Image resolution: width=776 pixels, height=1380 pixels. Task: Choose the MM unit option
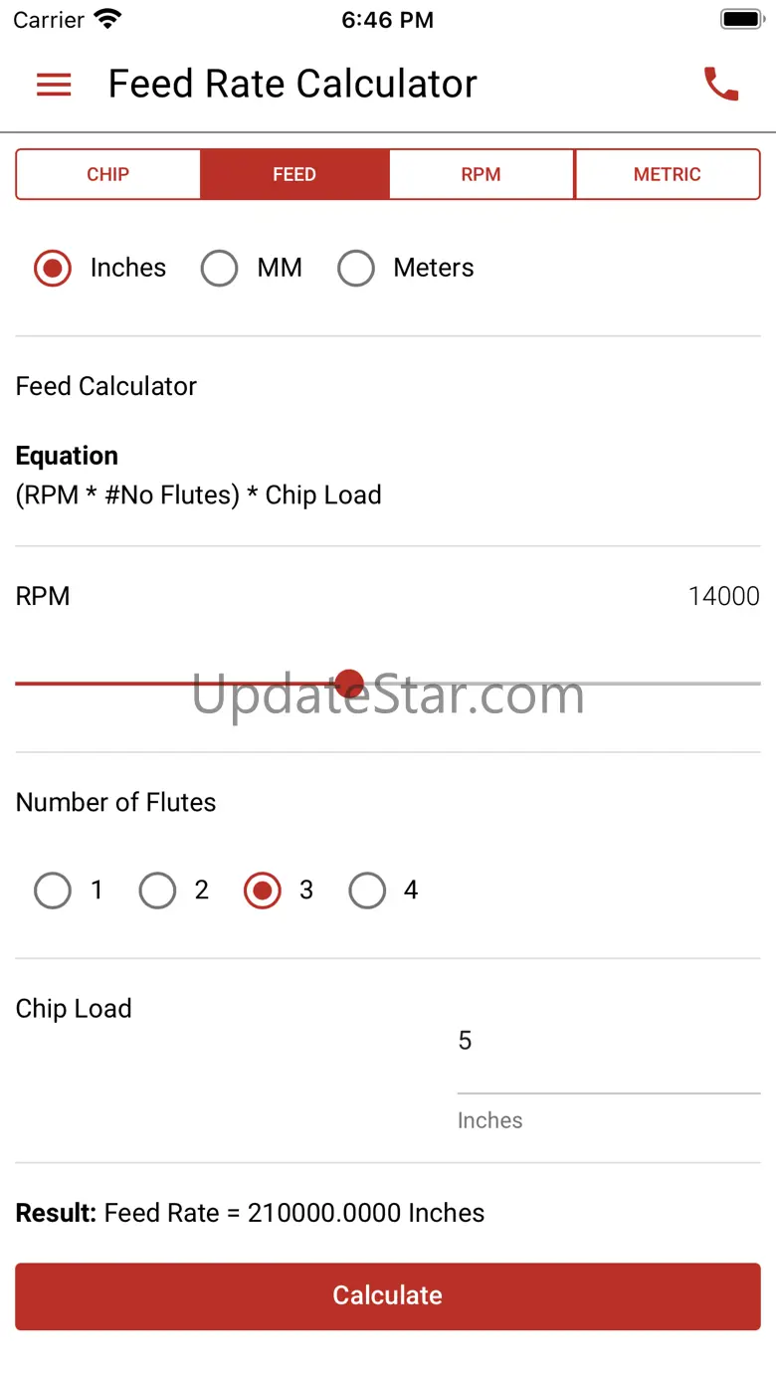coord(220,268)
